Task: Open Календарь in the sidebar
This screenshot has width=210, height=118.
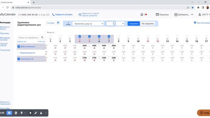Action: pyautogui.click(x=5, y=23)
